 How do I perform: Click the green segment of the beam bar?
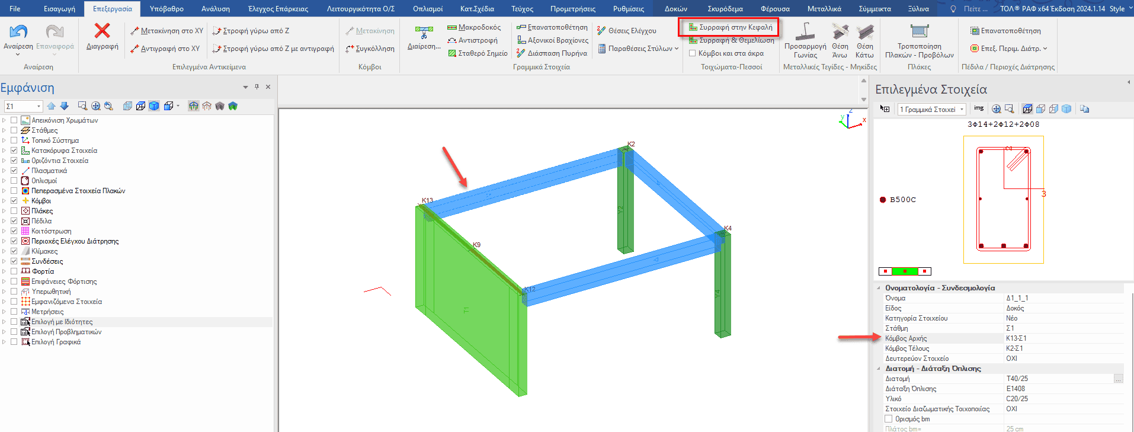click(905, 271)
